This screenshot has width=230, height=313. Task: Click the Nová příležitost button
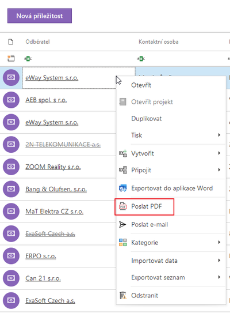40,16
